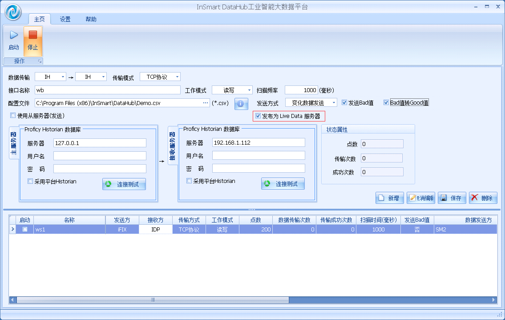Click the 删除 button
The width and height of the screenshot is (505, 320).
click(483, 198)
